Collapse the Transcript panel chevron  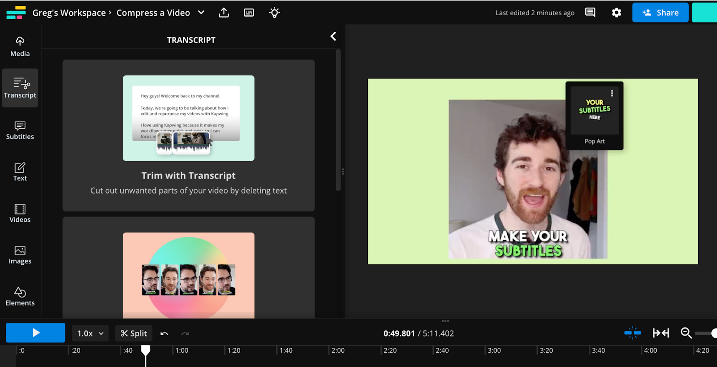333,36
